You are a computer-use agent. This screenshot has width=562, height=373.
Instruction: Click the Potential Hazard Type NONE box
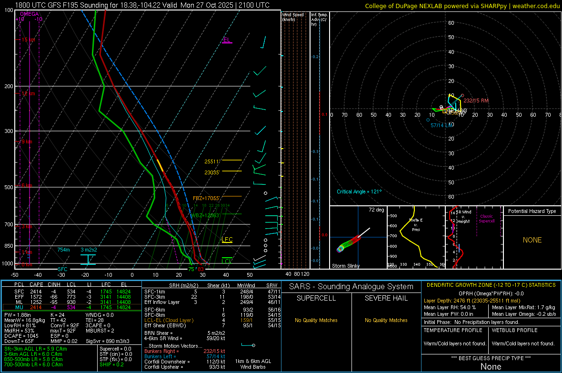click(x=532, y=240)
